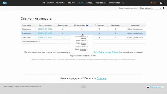Open the settings gear next to the campaign selector
Viewport: 167px width, 94px height.
[164, 8]
